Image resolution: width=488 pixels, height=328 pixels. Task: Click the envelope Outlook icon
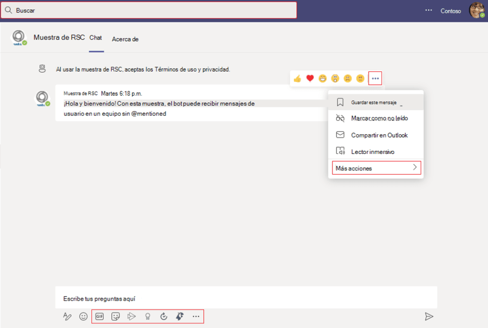click(340, 135)
